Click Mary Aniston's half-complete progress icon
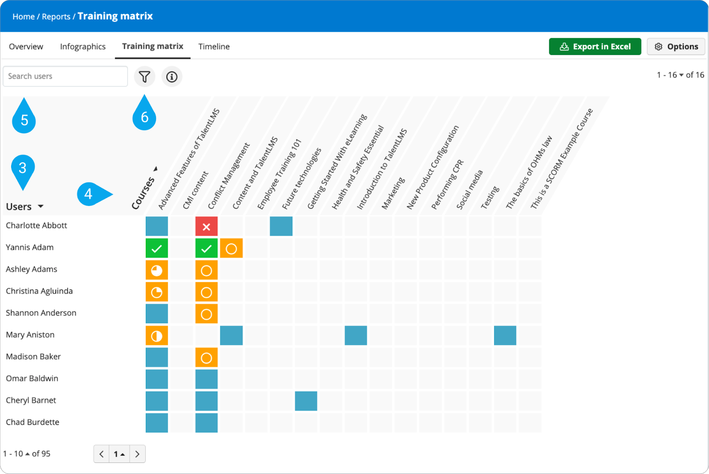The image size is (709, 474). [156, 335]
